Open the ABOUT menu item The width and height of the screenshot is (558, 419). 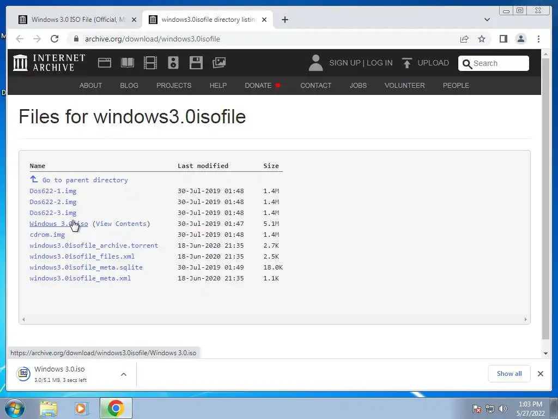91,86
